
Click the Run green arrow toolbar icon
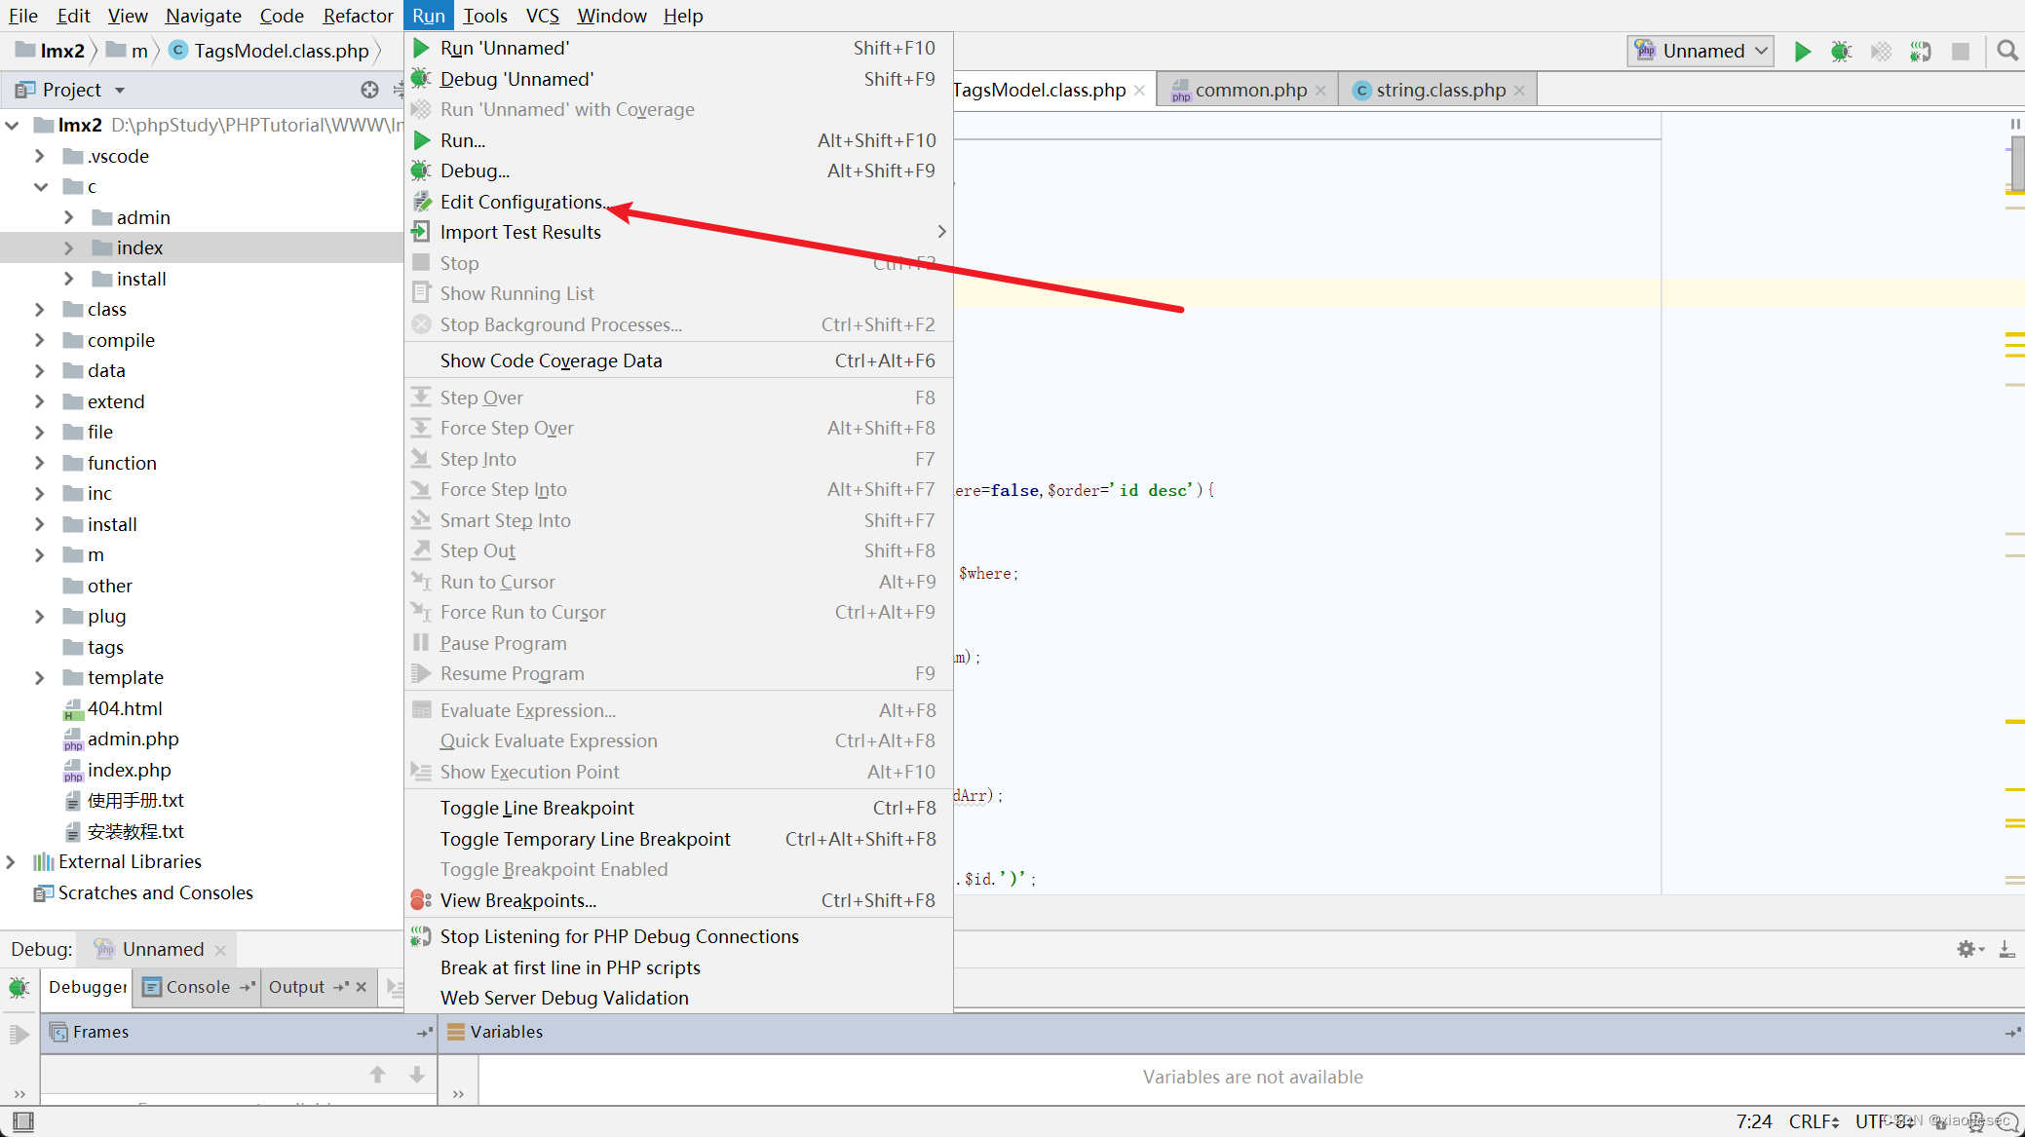(1802, 52)
